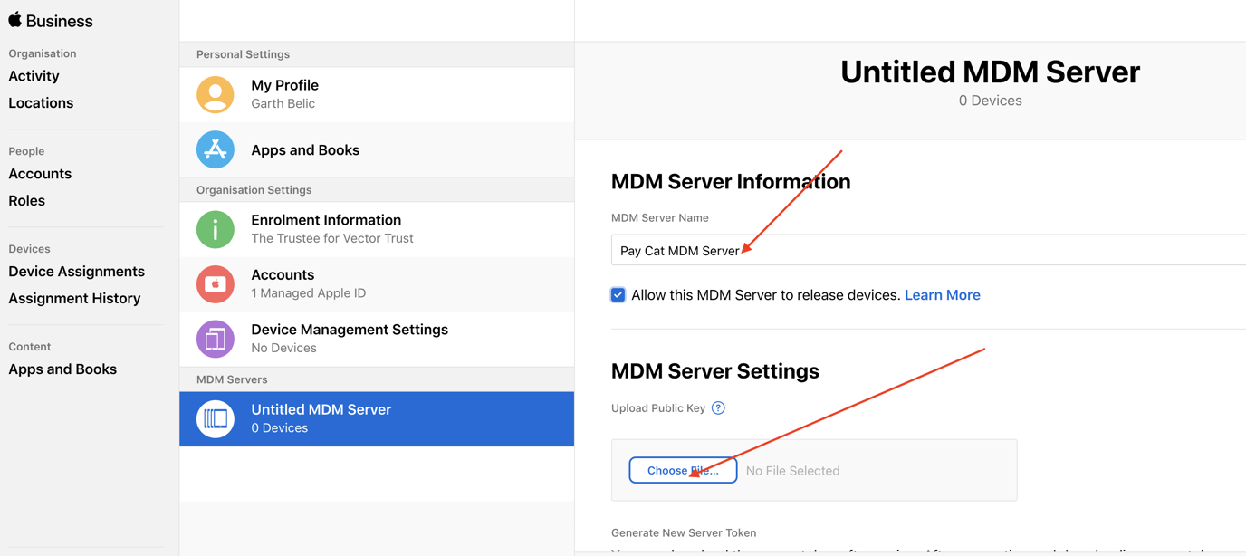Image resolution: width=1246 pixels, height=556 pixels.
Task: Open Assignment History
Action: coord(74,299)
